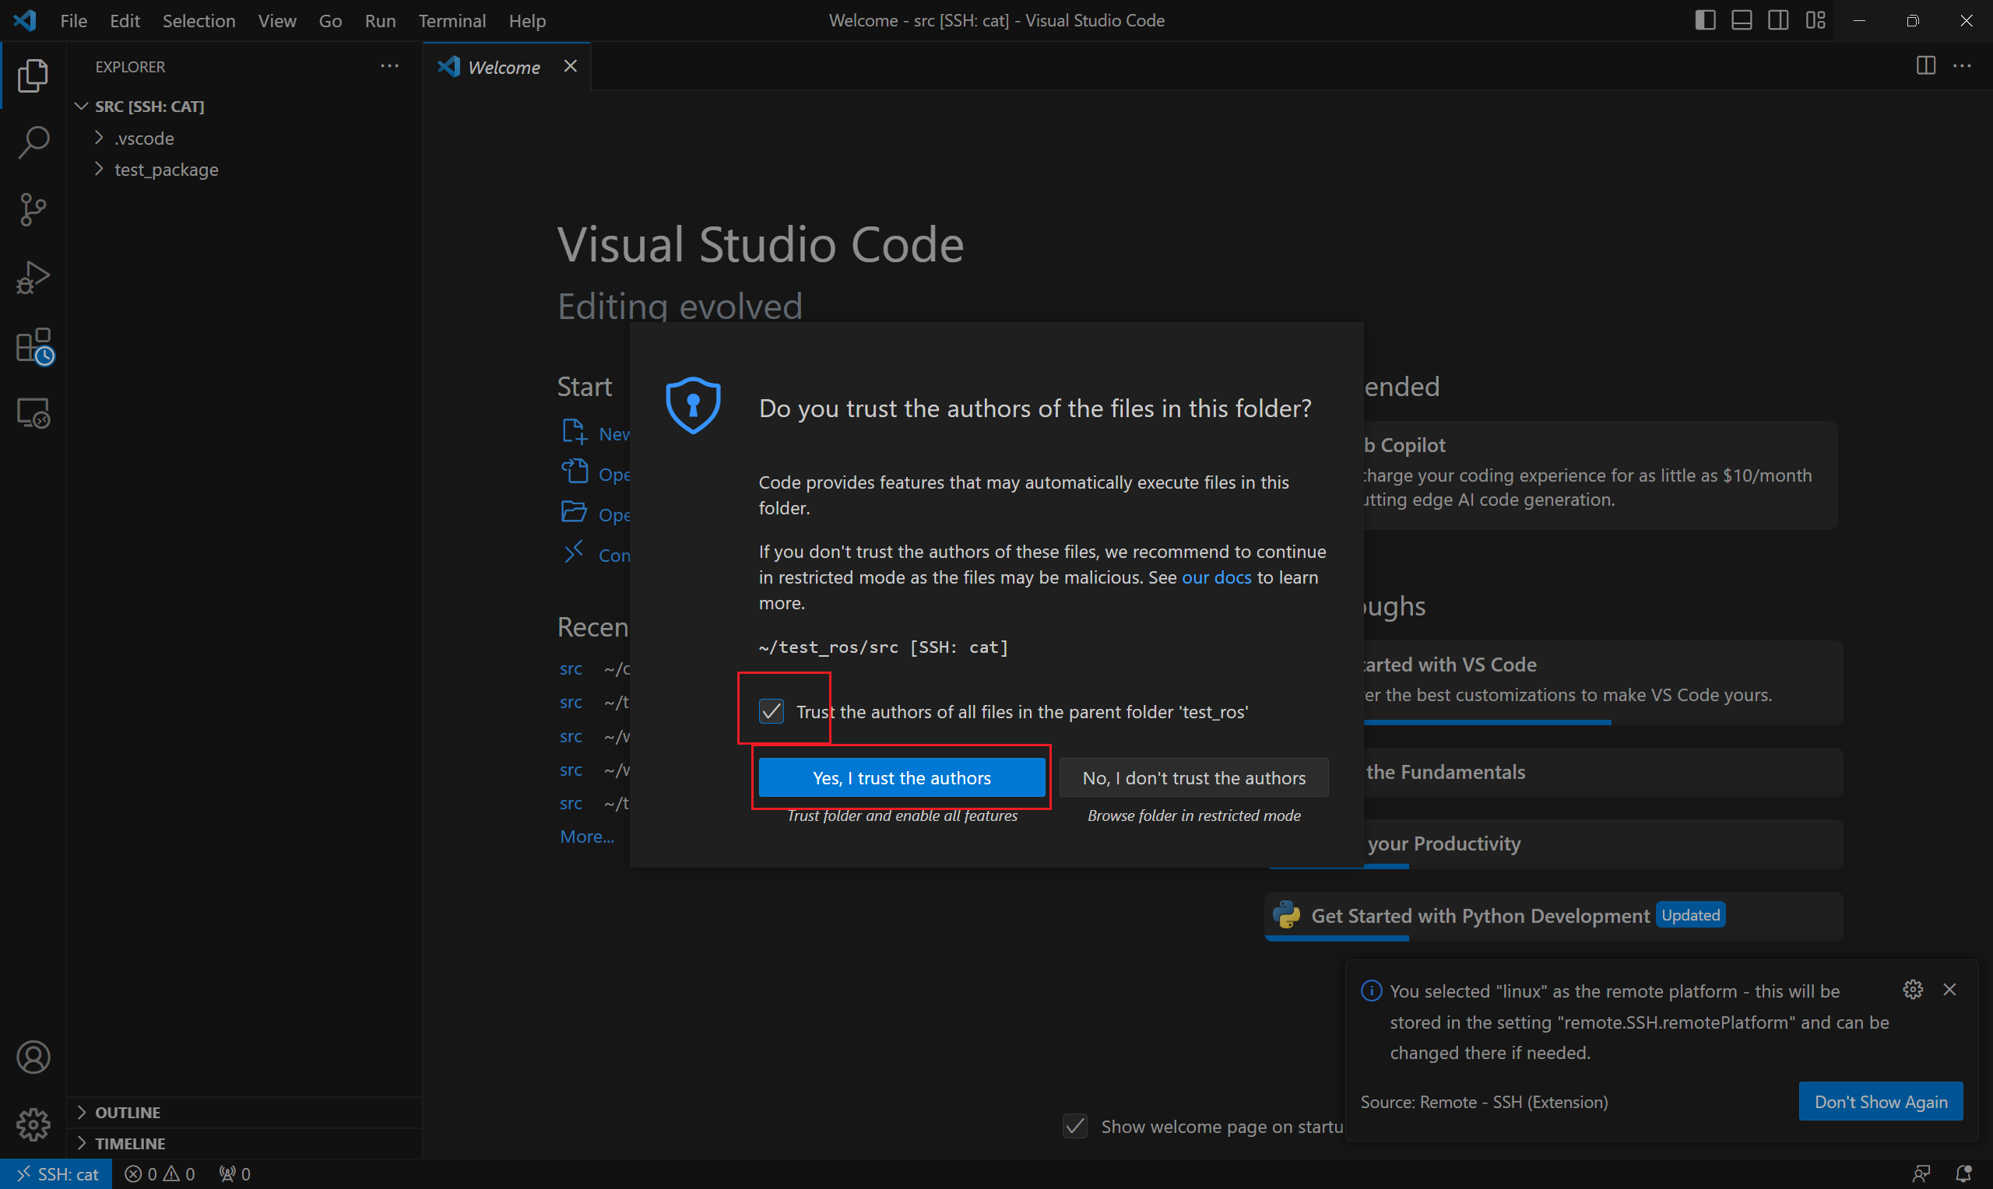Toggle Secondary Side Bar layout icon
Screen dimensions: 1993x1189
point(1778,20)
